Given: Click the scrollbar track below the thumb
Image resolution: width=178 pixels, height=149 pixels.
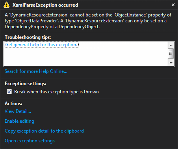Looking at the screenshot, I should (x=171, y=60).
